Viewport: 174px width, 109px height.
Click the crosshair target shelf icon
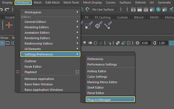click(98, 26)
